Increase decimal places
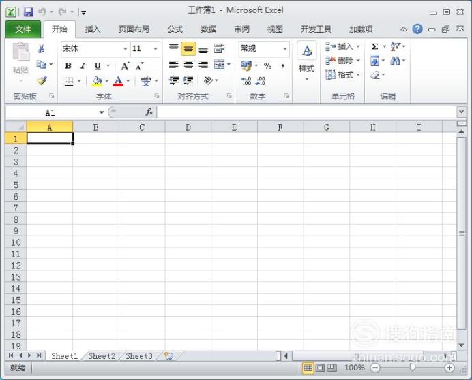Viewport: 472px width, 380px height. (246, 81)
